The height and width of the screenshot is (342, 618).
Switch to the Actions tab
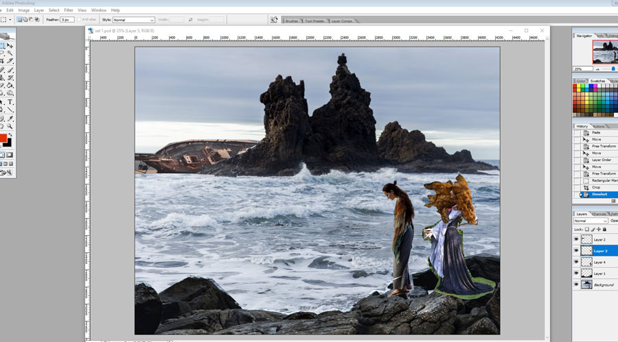tap(599, 126)
